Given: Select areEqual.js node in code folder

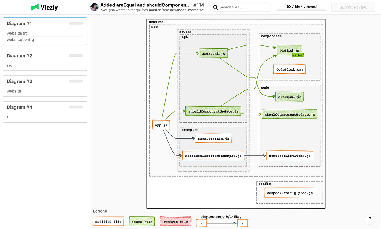Looking at the screenshot, I should click(289, 97).
